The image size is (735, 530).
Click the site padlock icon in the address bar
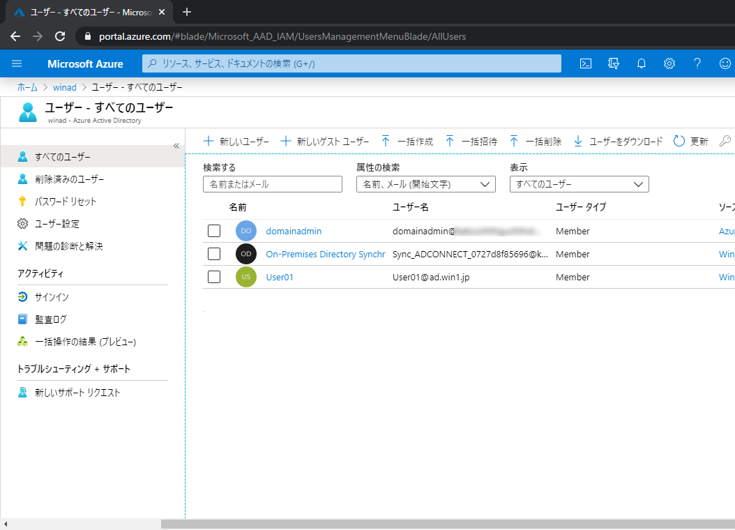pos(87,36)
